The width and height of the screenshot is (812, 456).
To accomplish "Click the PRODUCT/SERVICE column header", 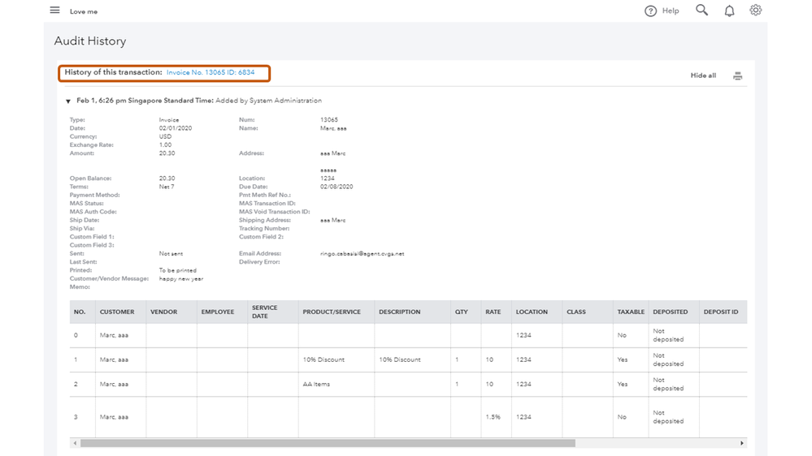I will coord(332,312).
